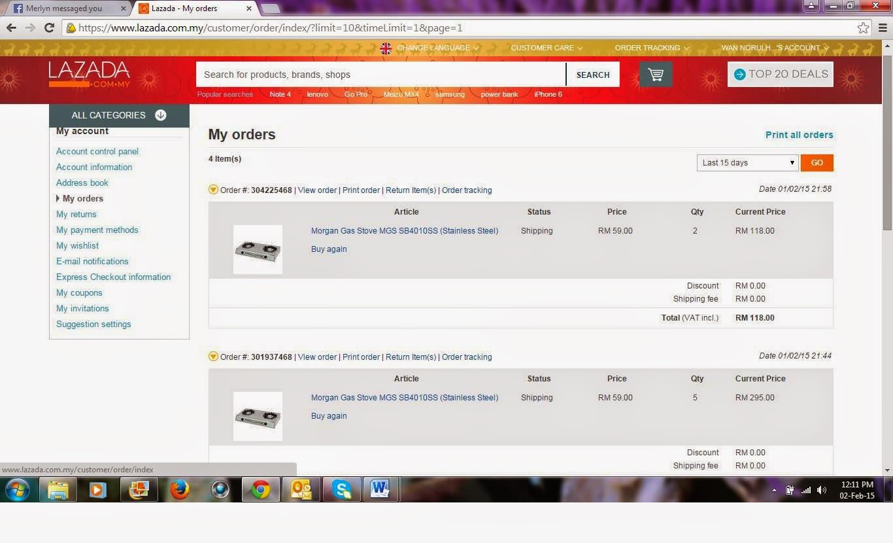Expand the Change Language dropdown
This screenshot has width=893, height=543.
click(x=437, y=48)
